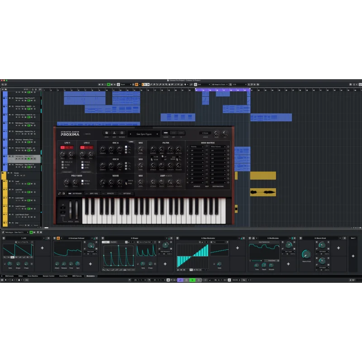Open Mod Matrix row 1 destination dropdown
The image size is (362, 362).
(x=218, y=147)
